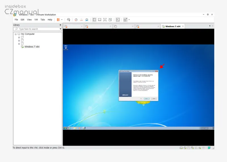The width and height of the screenshot is (227, 162).
Task: Revert the VM to its previous snapshot
Action: [81, 20]
